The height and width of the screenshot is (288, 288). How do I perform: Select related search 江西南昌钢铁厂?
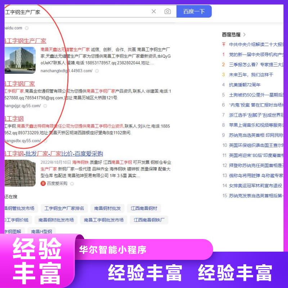tap(149, 220)
